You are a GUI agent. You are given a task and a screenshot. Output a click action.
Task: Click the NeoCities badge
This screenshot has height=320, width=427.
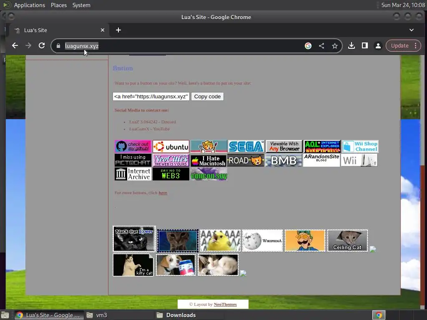point(171,160)
